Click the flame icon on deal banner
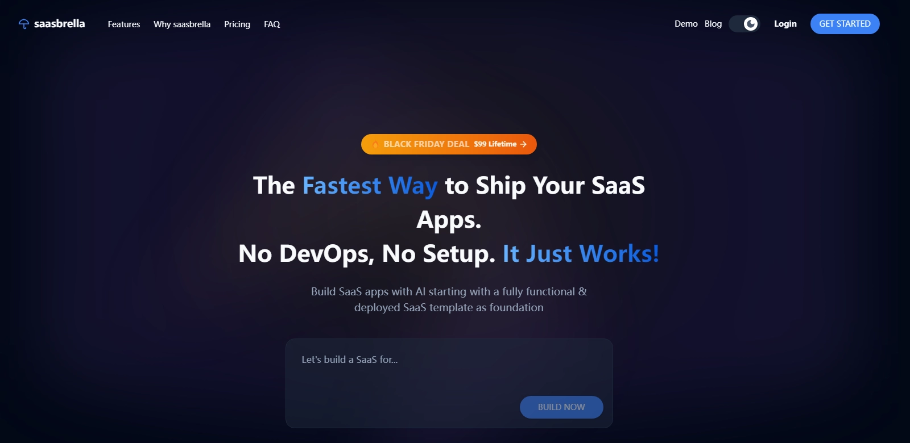 click(375, 144)
